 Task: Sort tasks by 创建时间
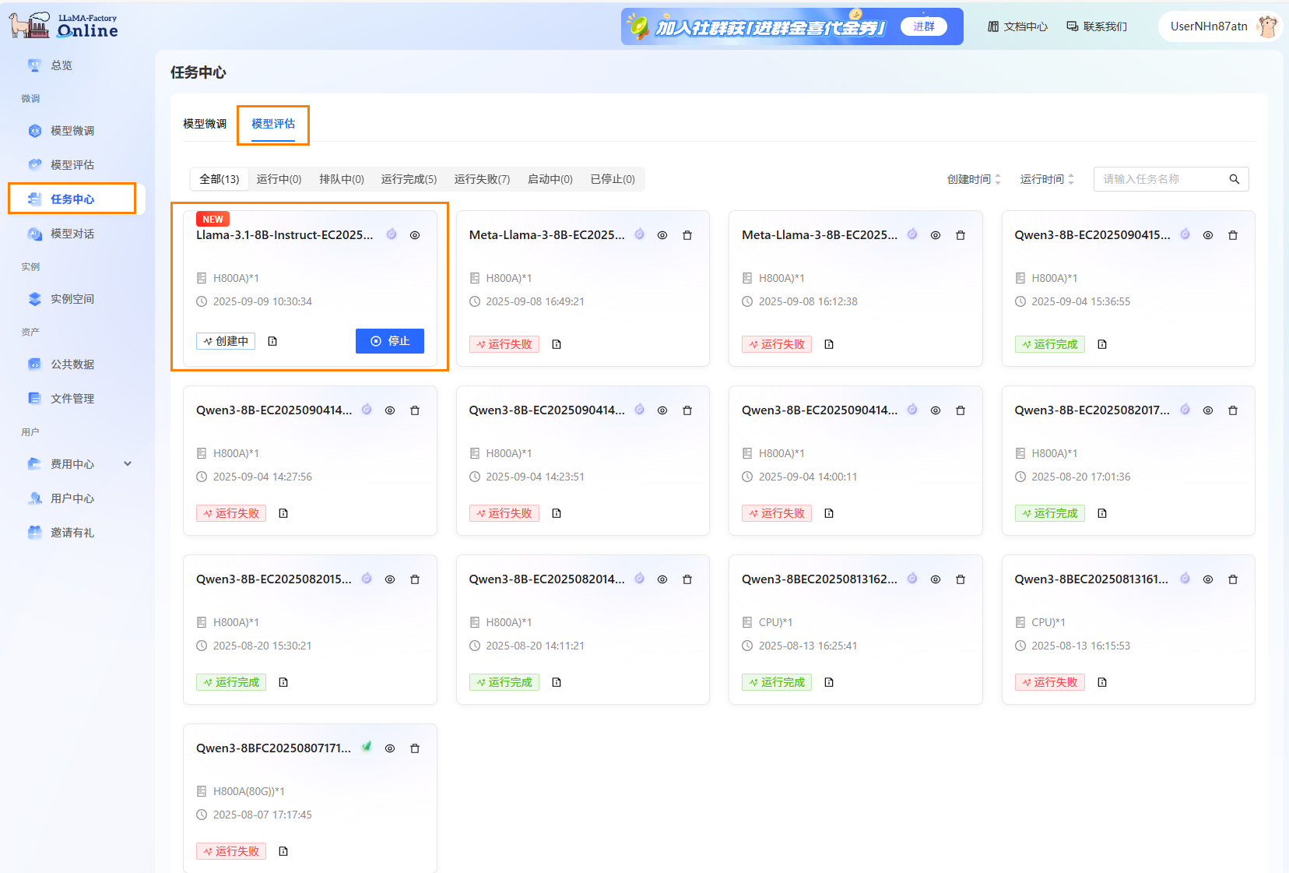973,179
